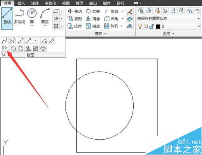The image size is (202, 155).
Task: Toggle layer 0 on/off light bulb
Action: tap(140, 26)
